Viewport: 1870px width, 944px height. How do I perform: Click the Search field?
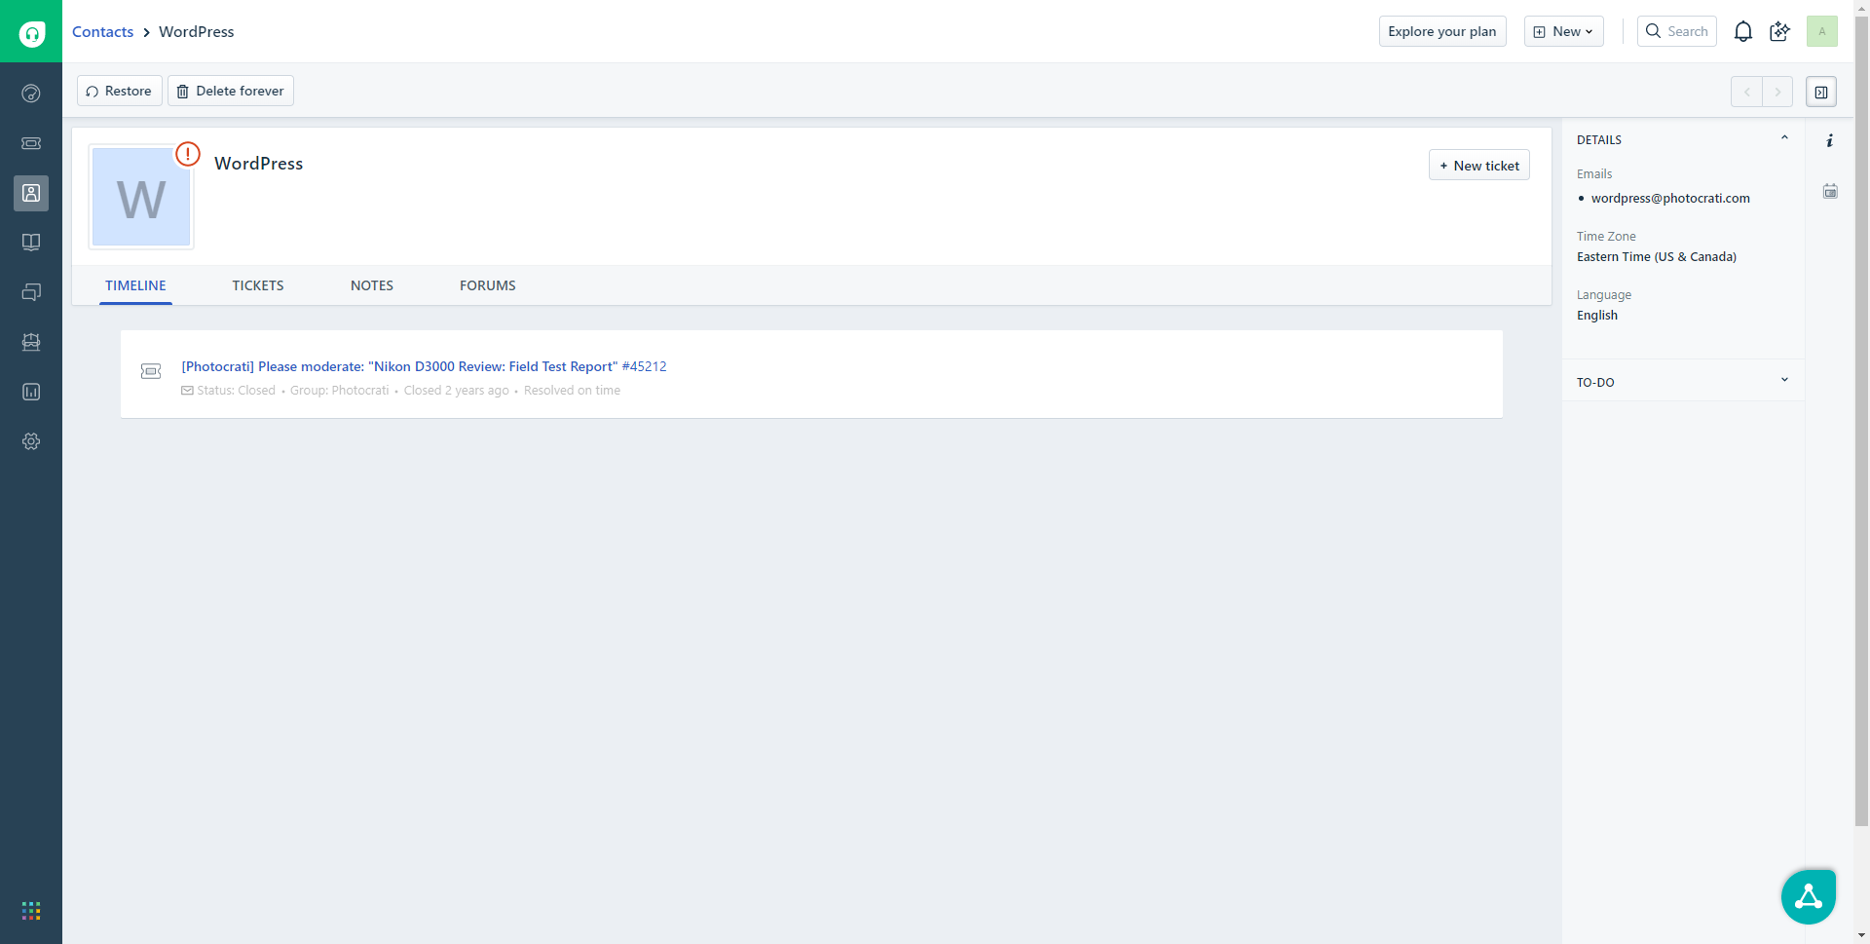pyautogui.click(x=1677, y=31)
